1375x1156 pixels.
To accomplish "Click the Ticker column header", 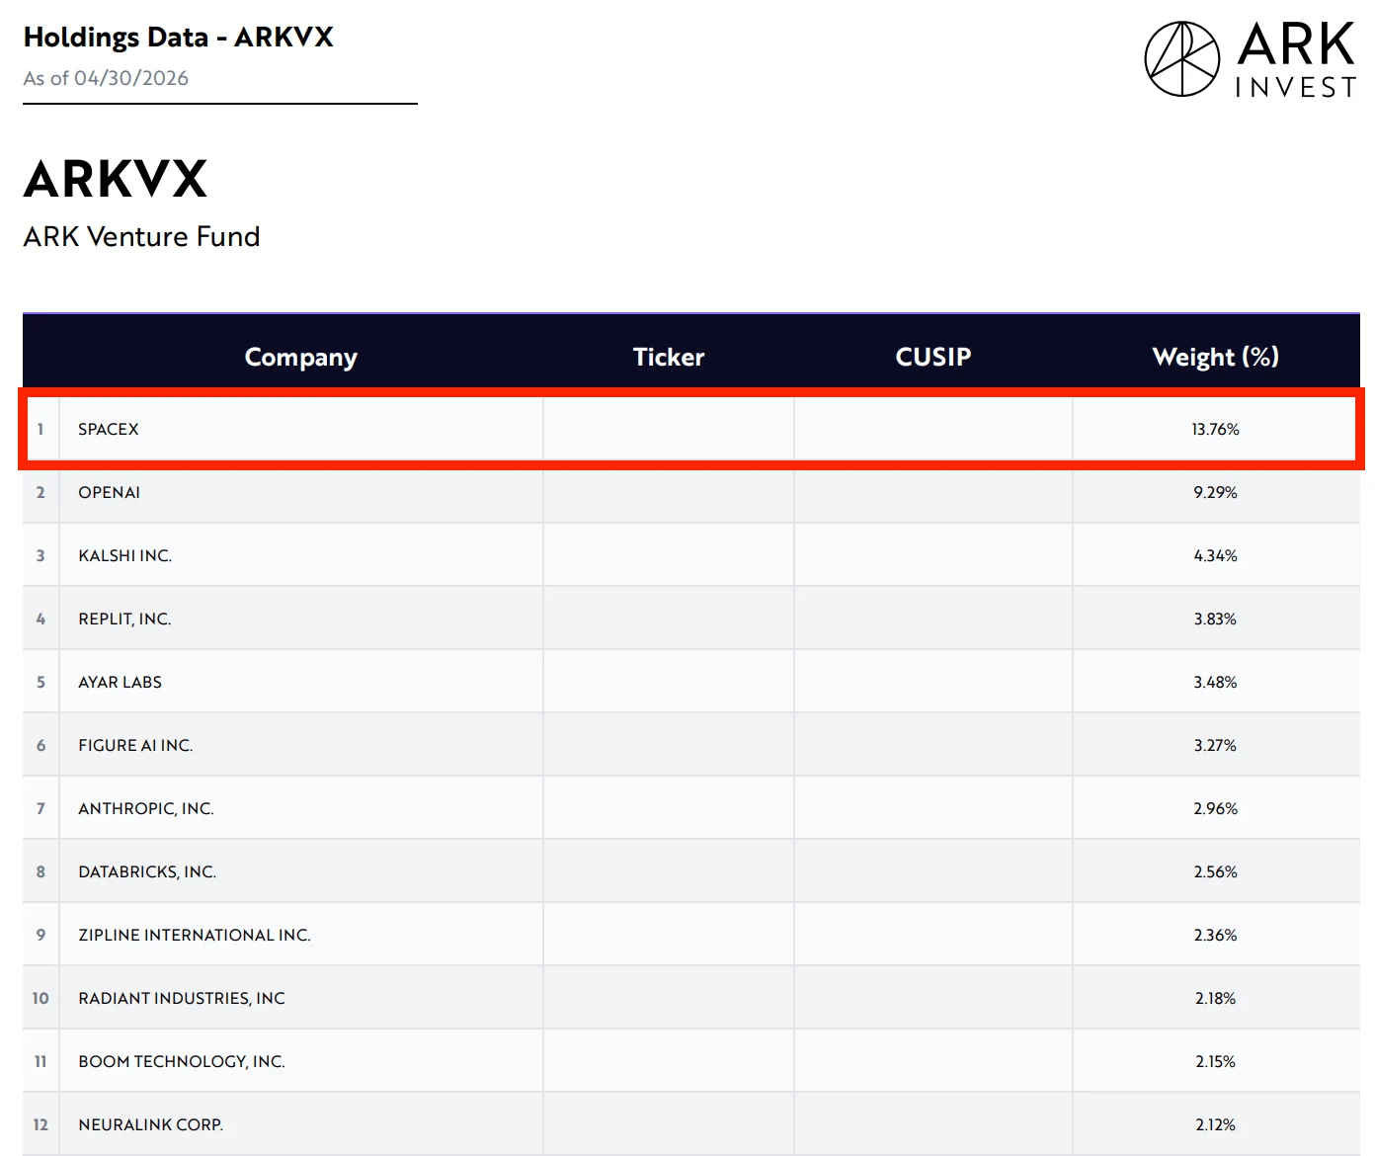I will coord(669,357).
